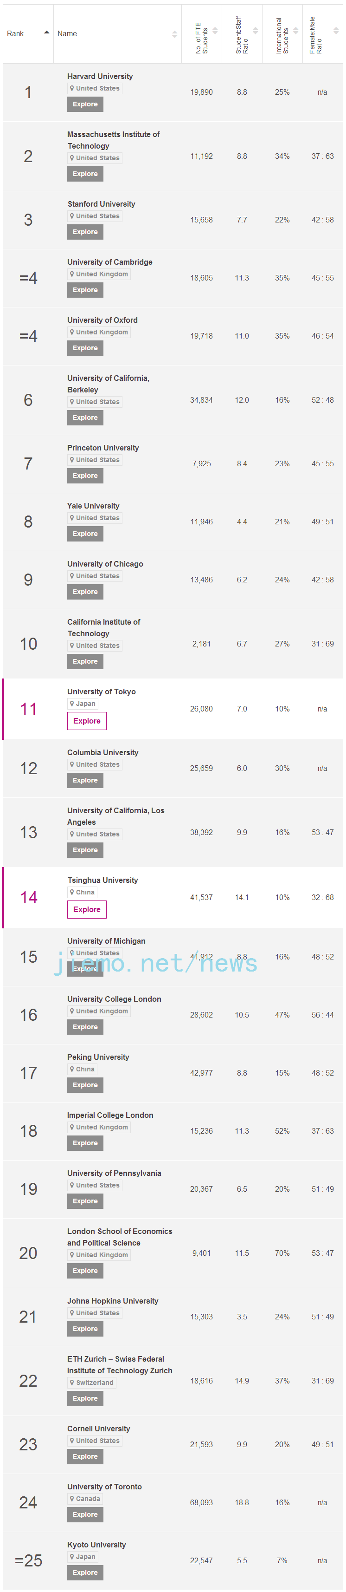Open Peking University link
Screen dimensions: 346x1592
98,1057
